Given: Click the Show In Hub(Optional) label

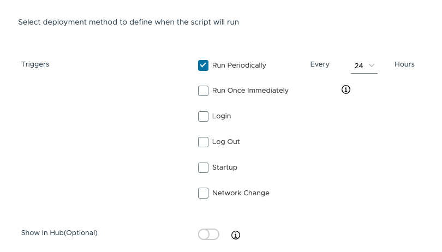Looking at the screenshot, I should [59, 232].
